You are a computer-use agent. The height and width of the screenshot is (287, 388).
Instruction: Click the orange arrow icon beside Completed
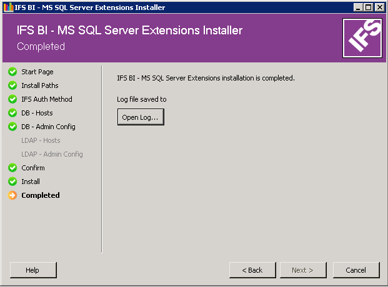(x=12, y=195)
